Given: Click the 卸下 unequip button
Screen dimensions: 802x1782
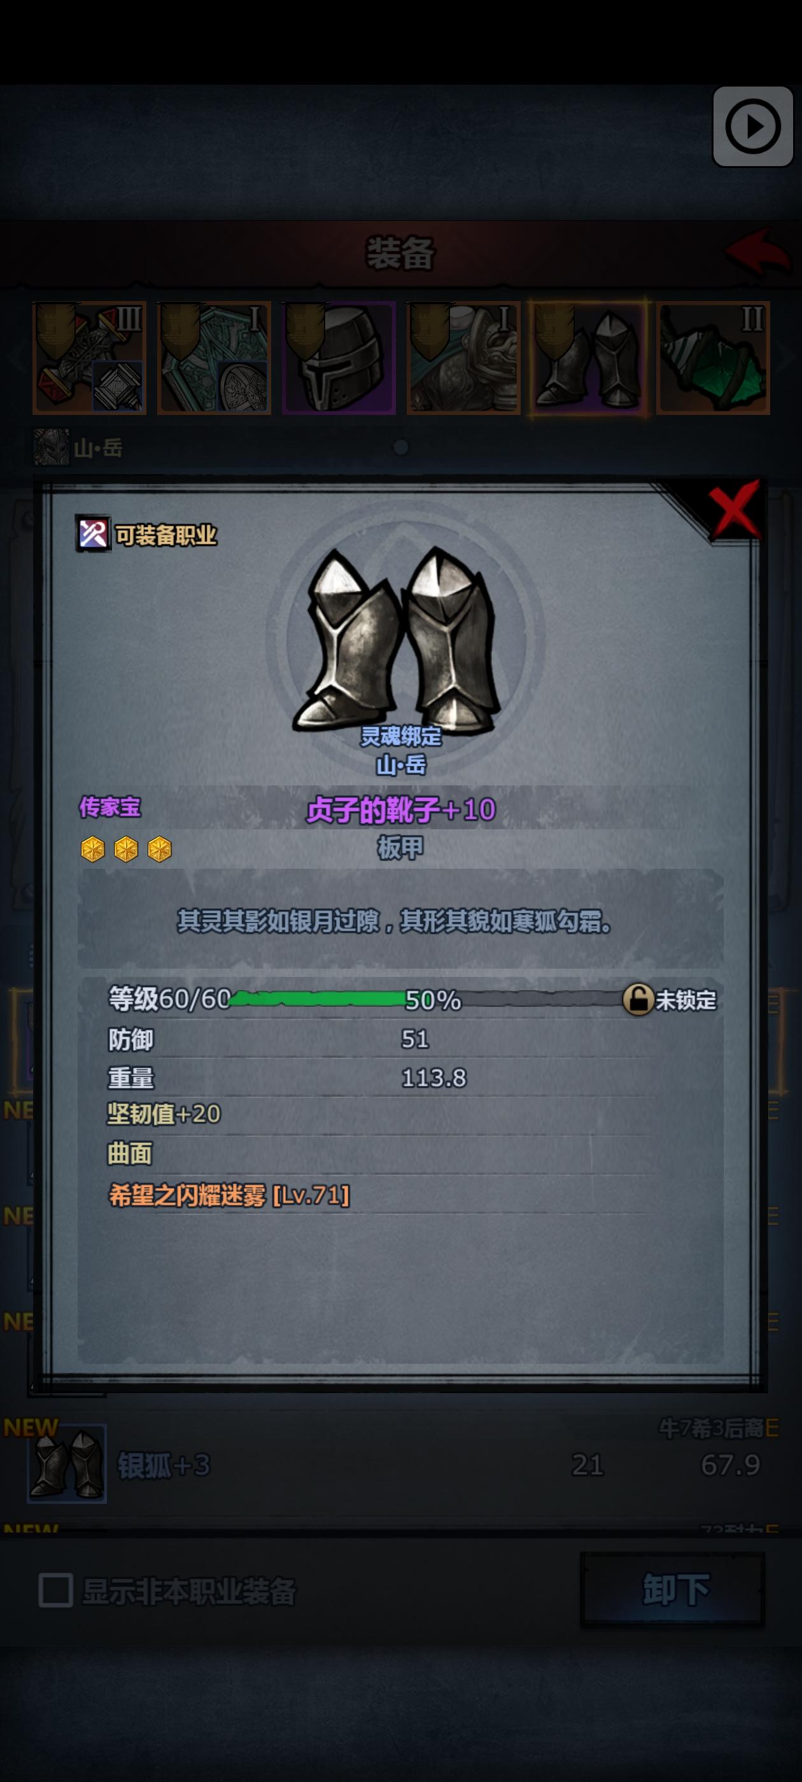Looking at the screenshot, I should click(x=673, y=1589).
